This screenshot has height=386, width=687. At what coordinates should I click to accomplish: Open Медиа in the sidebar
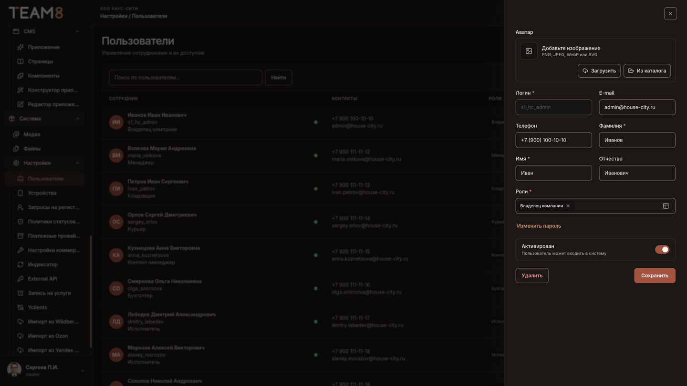(31, 134)
